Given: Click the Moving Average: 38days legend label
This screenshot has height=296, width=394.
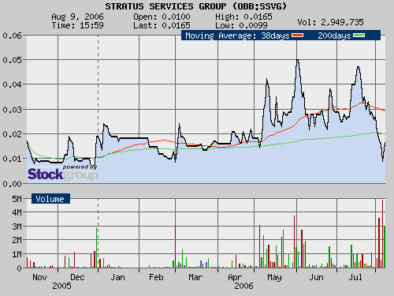Looking at the screenshot, I should (237, 36).
